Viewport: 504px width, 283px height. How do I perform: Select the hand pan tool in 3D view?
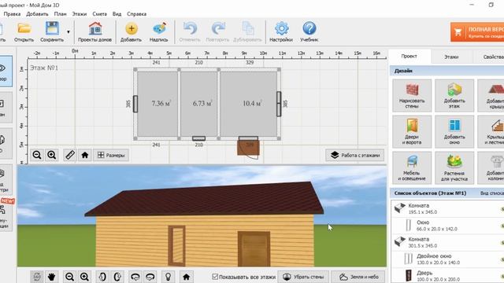pos(51,277)
